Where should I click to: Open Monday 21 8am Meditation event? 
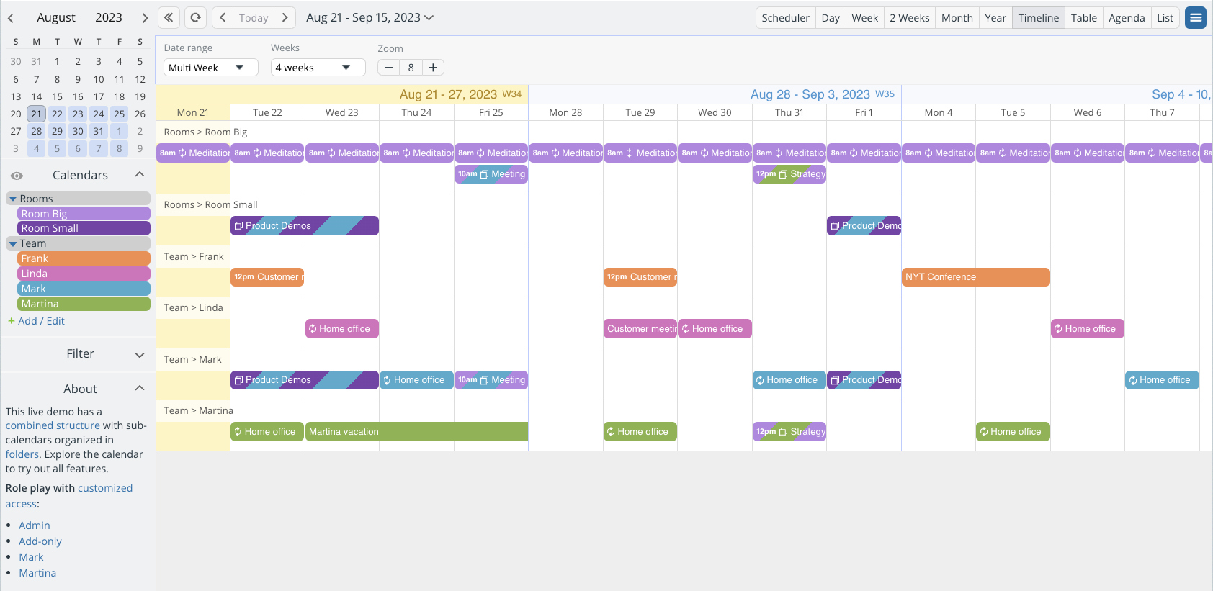click(x=193, y=153)
